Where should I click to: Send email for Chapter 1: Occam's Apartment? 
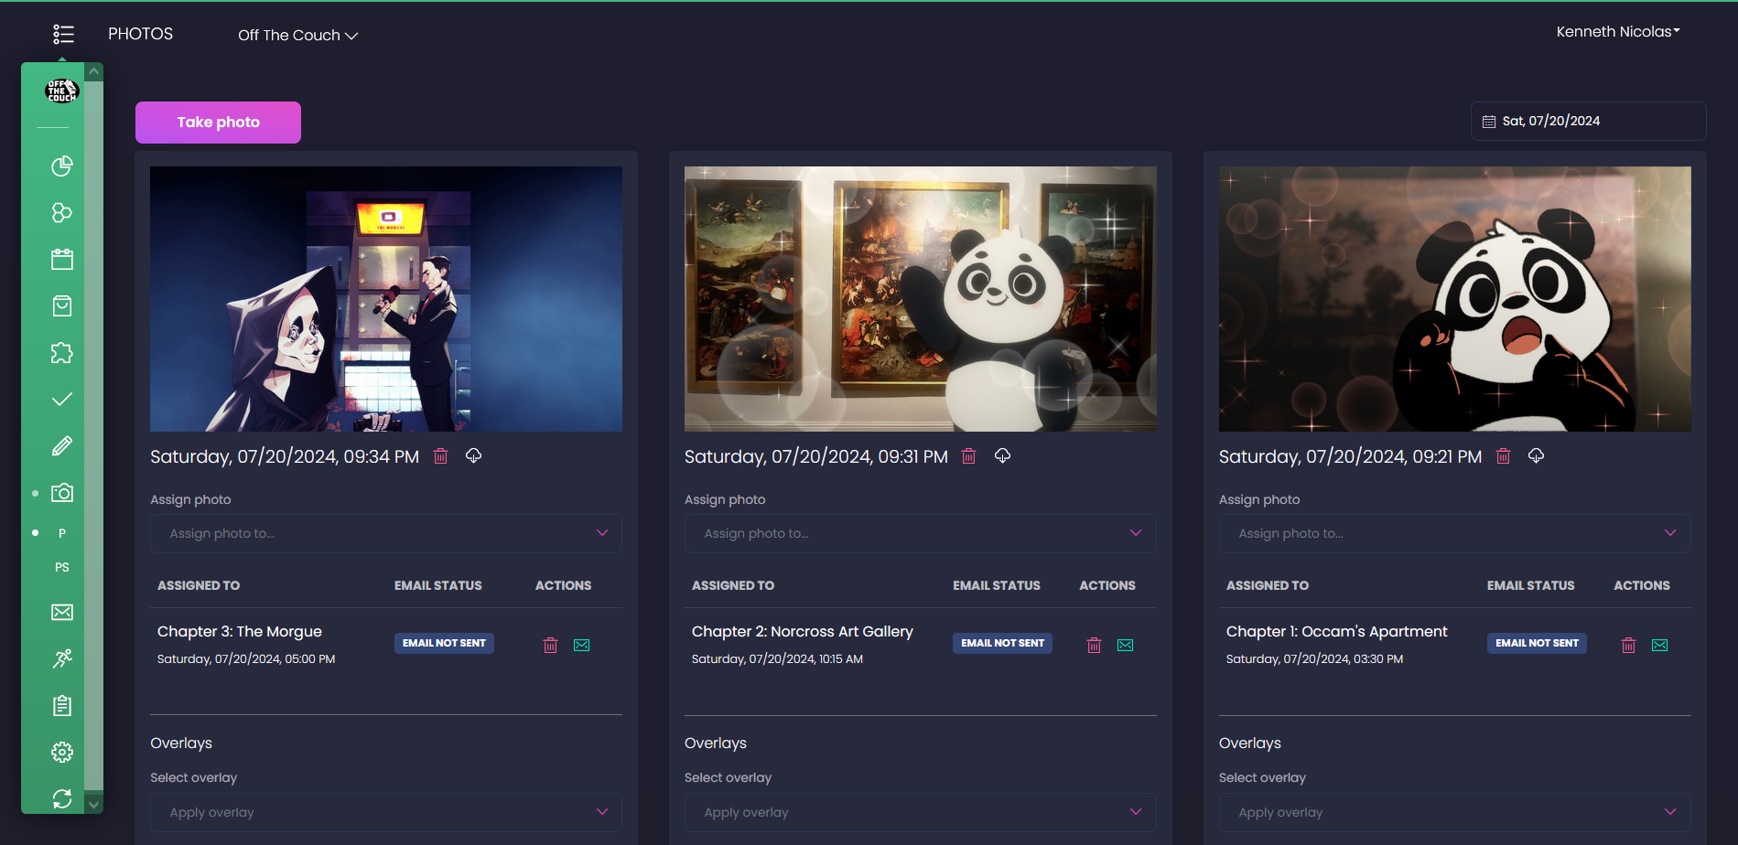pyautogui.click(x=1659, y=645)
